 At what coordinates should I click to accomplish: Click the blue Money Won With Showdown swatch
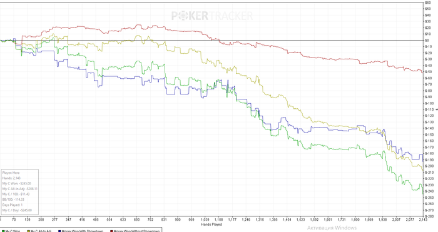click(59, 231)
